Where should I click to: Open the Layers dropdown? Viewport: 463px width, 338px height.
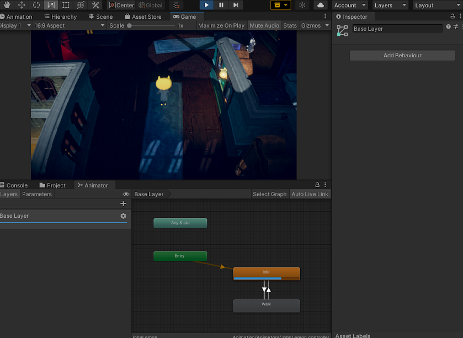390,5
